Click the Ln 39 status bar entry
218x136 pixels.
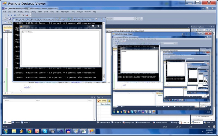[165, 127]
